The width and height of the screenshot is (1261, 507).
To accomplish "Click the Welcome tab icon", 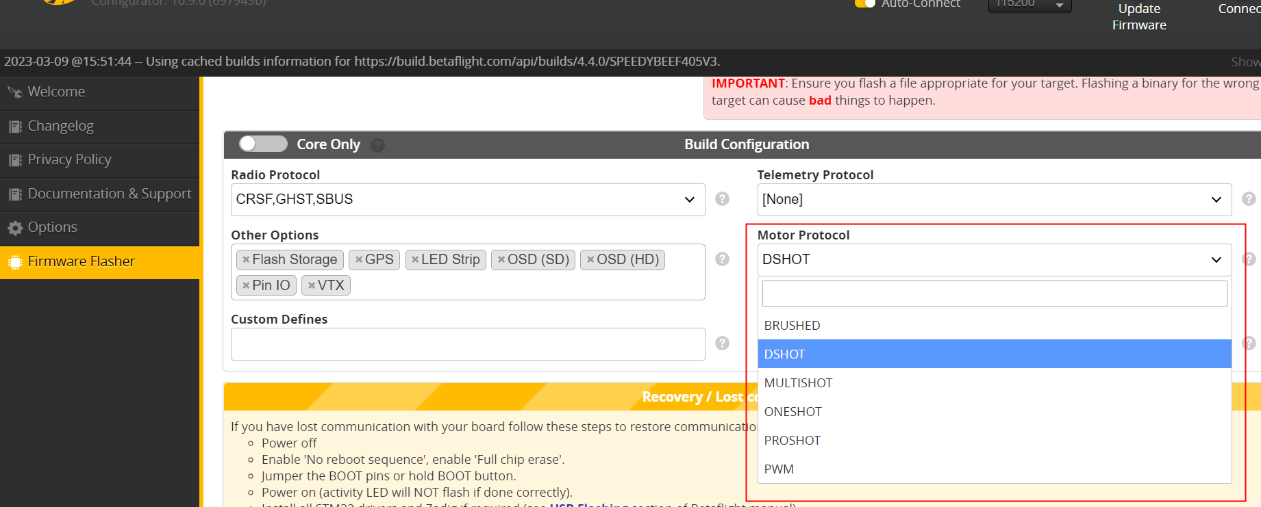I will (x=15, y=92).
